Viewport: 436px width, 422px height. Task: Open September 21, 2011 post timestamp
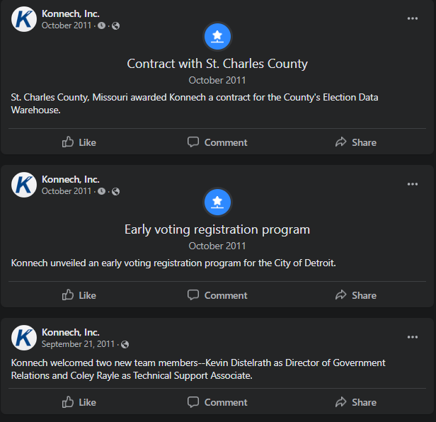pos(78,344)
